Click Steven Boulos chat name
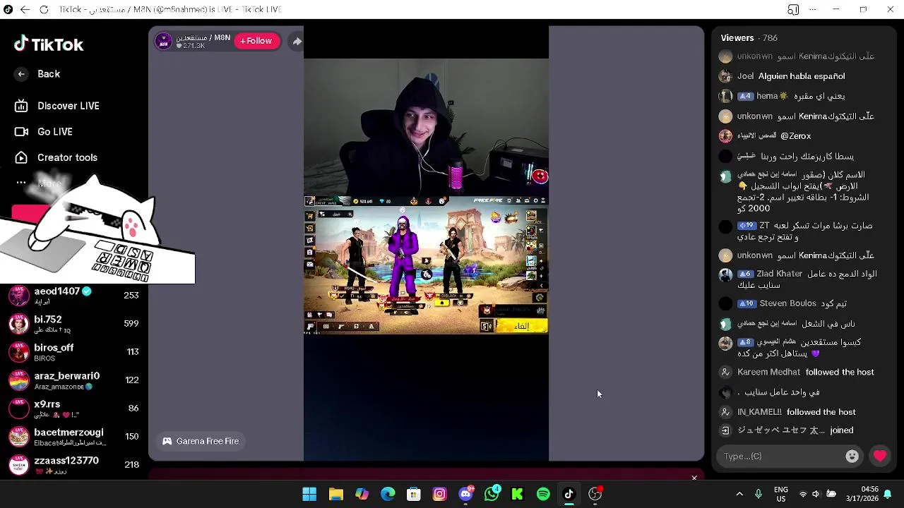 pos(787,303)
